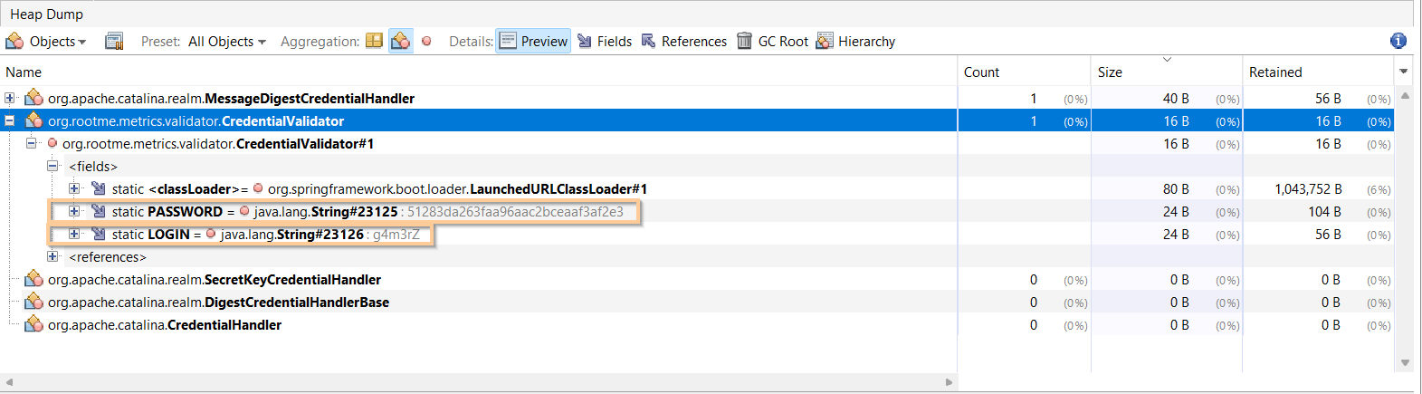The height and width of the screenshot is (394, 1422).
Task: Collapse the CredentialValidator class node
Action: [x=10, y=121]
